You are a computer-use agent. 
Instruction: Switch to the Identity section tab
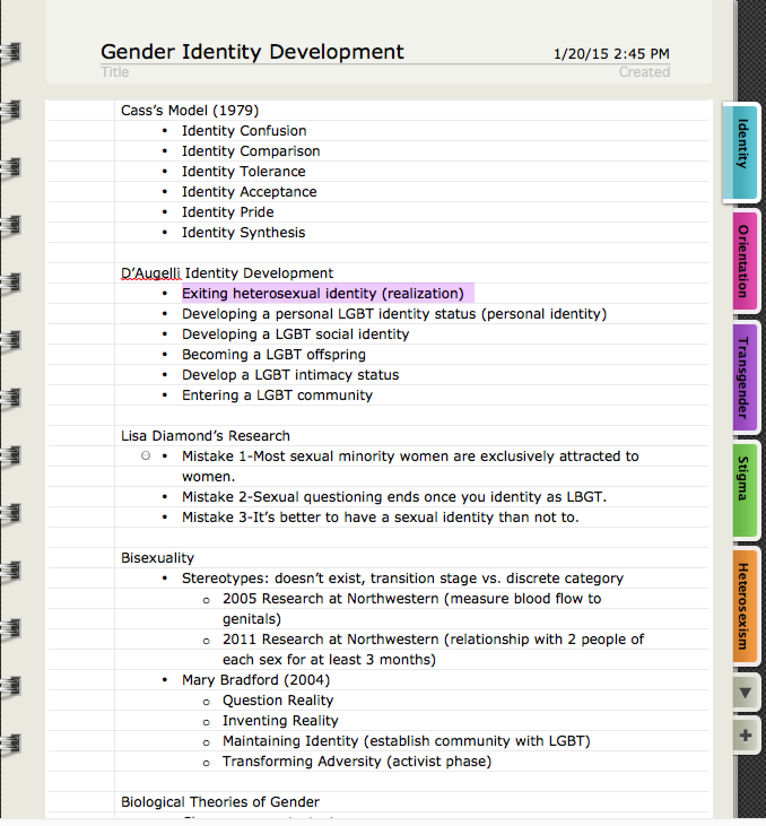[x=741, y=151]
